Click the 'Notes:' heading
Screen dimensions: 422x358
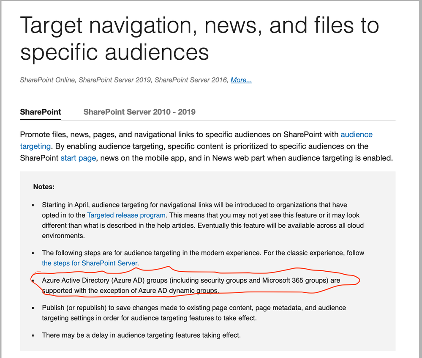pos(44,187)
